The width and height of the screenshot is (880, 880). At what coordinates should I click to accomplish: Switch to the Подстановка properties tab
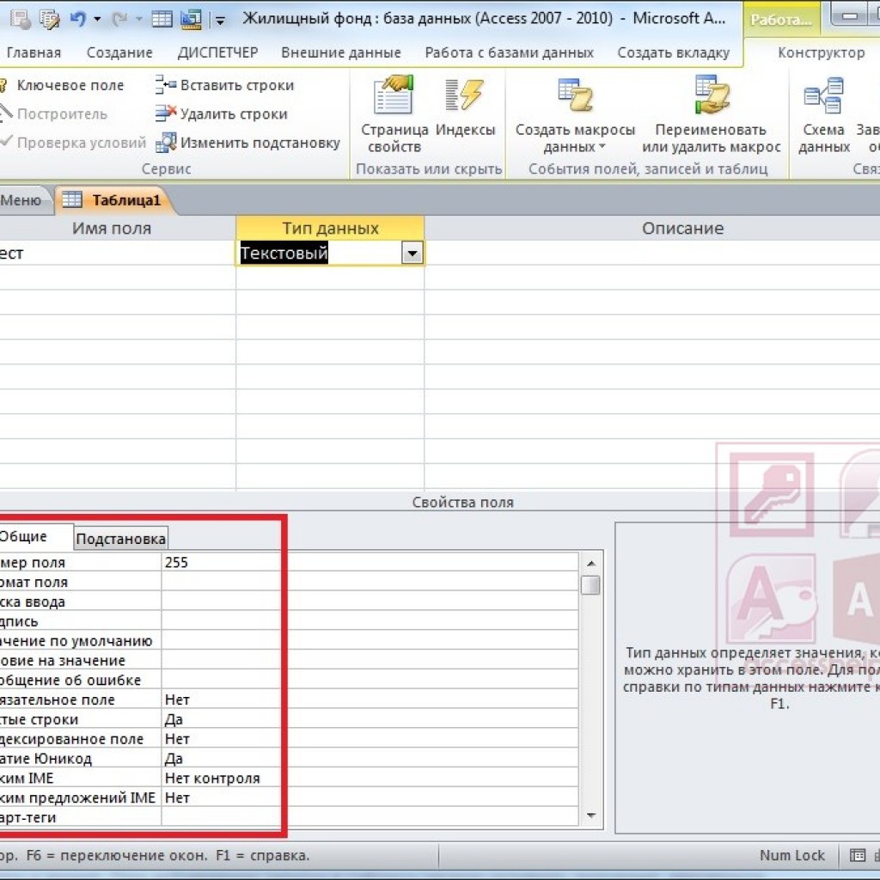coord(120,539)
